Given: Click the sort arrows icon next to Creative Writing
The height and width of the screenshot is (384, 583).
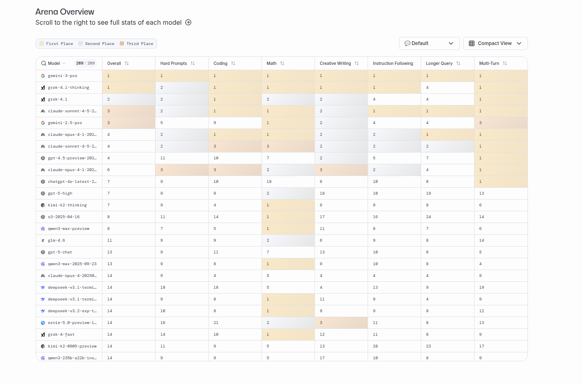Looking at the screenshot, I should click(357, 63).
